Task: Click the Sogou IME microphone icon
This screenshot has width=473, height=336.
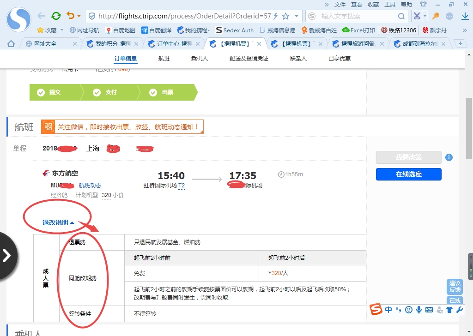Action: 418,310
